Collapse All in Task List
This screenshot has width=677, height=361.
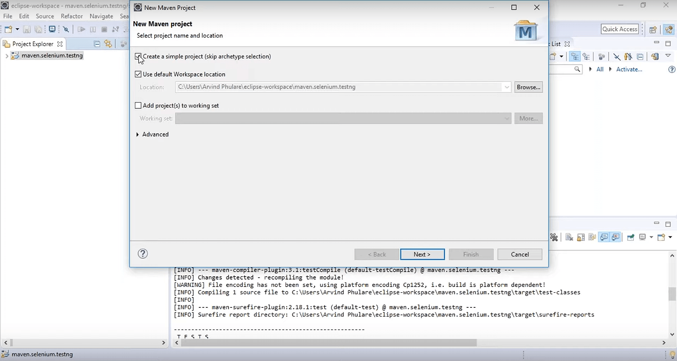(x=640, y=56)
